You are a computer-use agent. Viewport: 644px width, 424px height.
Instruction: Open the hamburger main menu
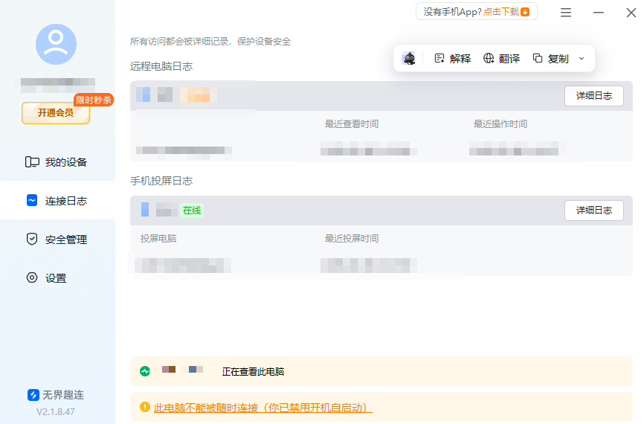coord(566,13)
